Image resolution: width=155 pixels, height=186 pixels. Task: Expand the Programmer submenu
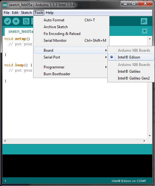coord(71,67)
